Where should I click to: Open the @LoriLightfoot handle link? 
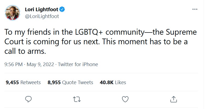tap(42, 16)
